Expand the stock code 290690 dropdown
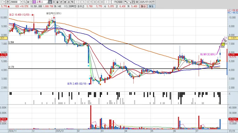This screenshot has width=238, height=133. [21, 2]
